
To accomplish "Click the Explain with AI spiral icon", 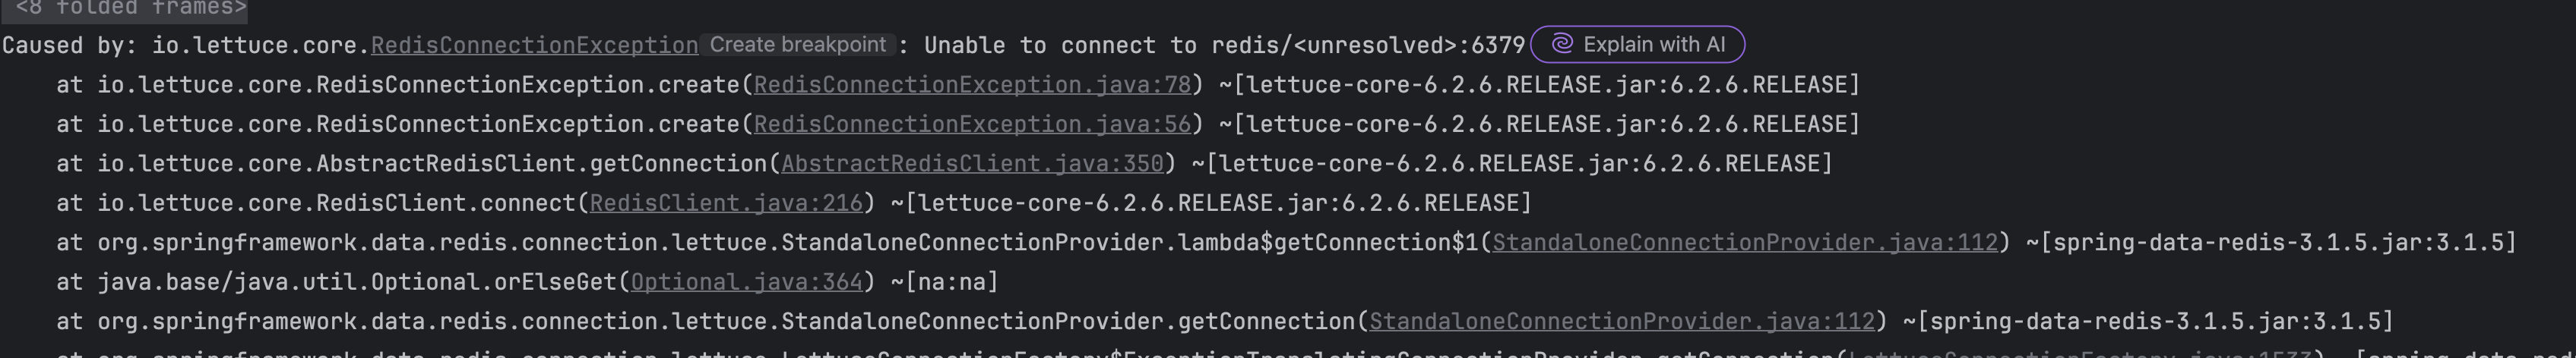I will [x=1562, y=44].
